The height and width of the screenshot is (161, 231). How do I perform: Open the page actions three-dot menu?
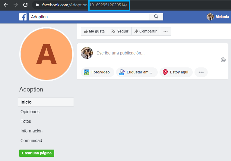click(x=166, y=31)
